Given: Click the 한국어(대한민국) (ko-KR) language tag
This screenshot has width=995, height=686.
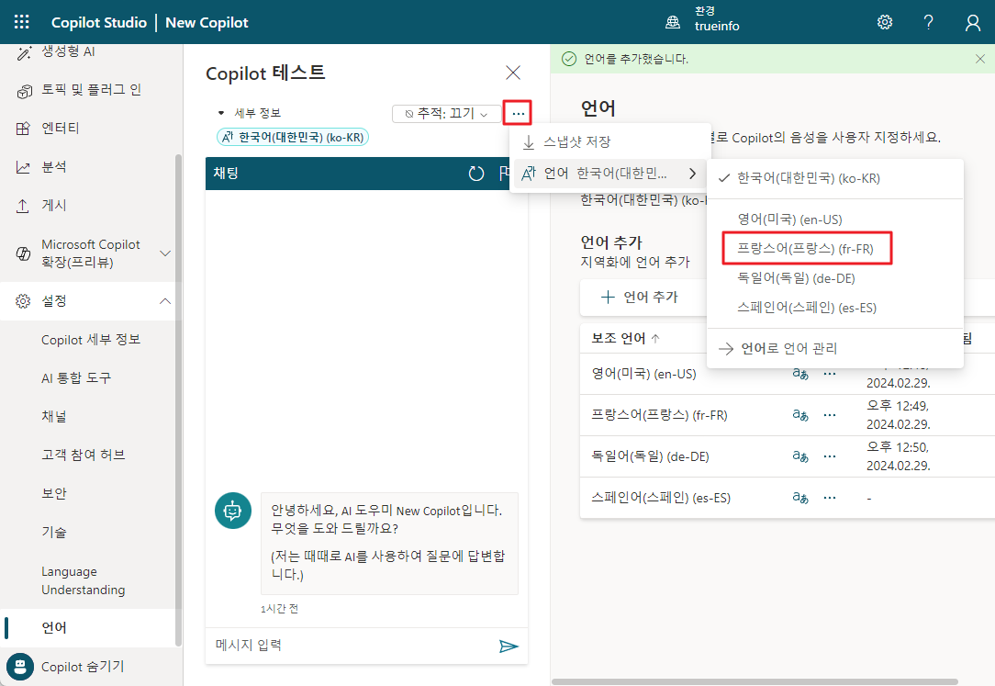Looking at the screenshot, I should (x=293, y=137).
